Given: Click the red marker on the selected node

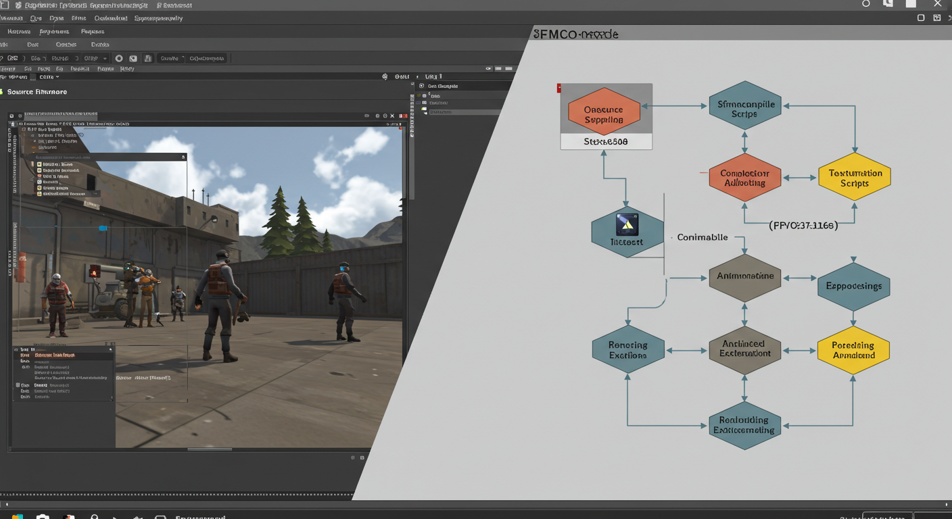Looking at the screenshot, I should coord(559,88).
